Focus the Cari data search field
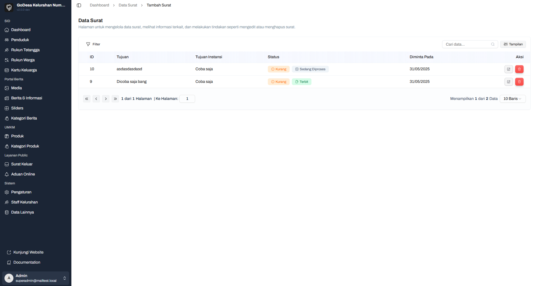This screenshot has height=286, width=537. pos(467,44)
